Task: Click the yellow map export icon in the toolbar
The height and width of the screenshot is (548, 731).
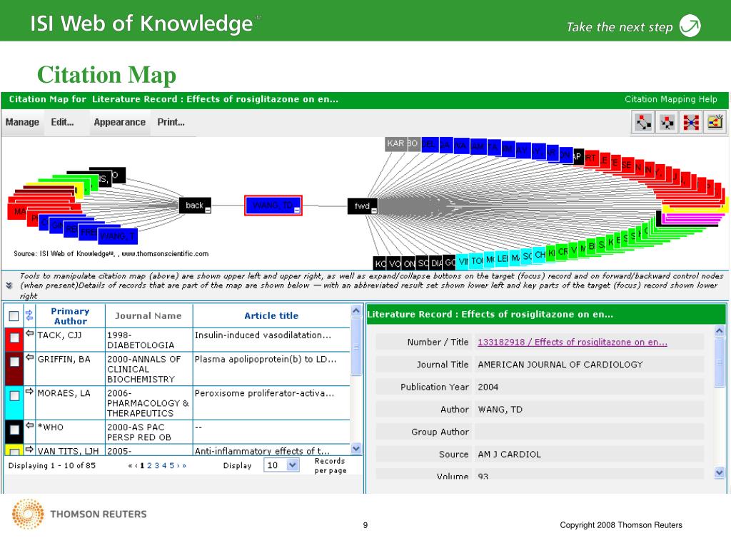Action: pyautogui.click(x=715, y=123)
